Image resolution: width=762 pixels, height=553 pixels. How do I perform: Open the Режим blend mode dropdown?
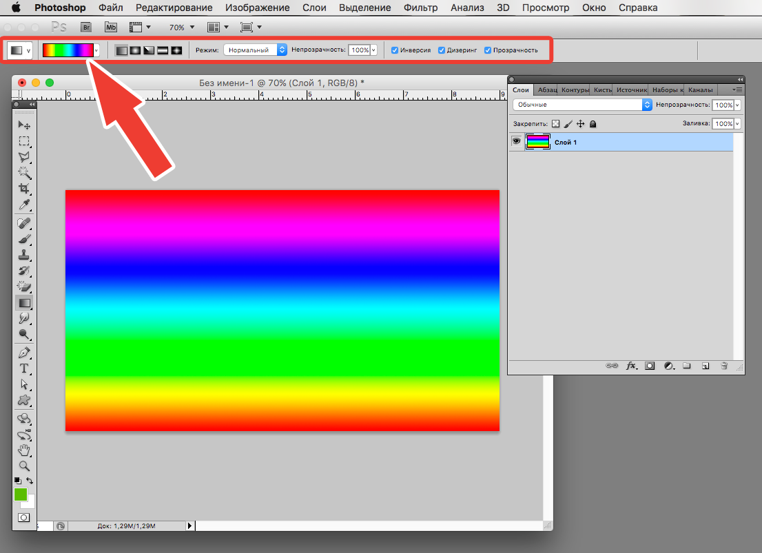255,50
